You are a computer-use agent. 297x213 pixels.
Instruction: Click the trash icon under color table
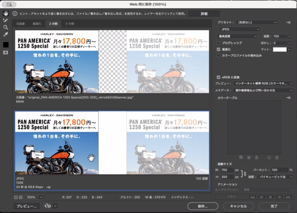coord(277,157)
